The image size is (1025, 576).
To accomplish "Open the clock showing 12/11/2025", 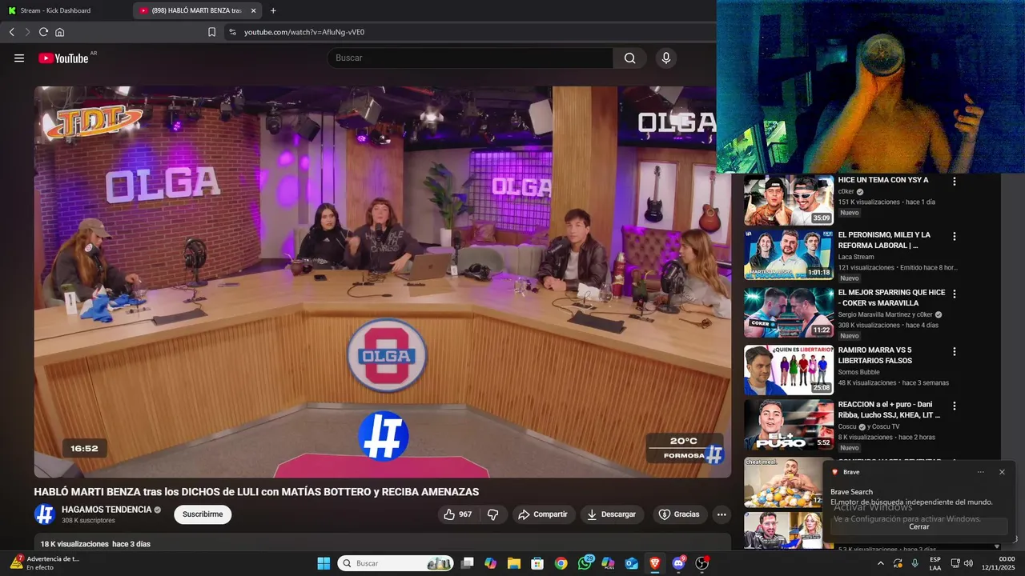I will [x=1000, y=563].
